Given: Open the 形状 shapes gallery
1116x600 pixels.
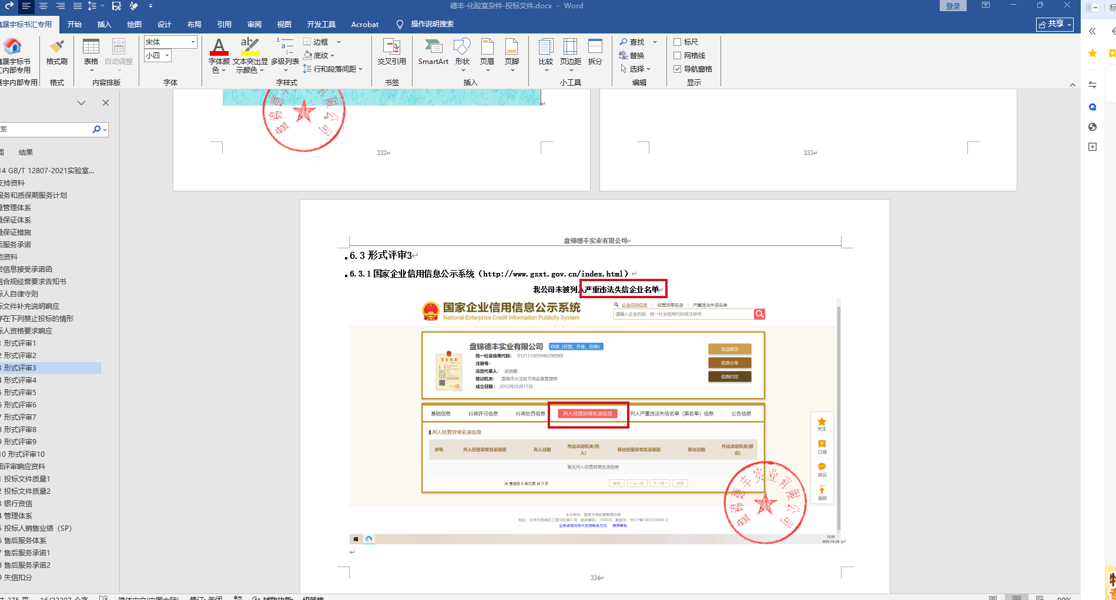Looking at the screenshot, I should pyautogui.click(x=463, y=55).
